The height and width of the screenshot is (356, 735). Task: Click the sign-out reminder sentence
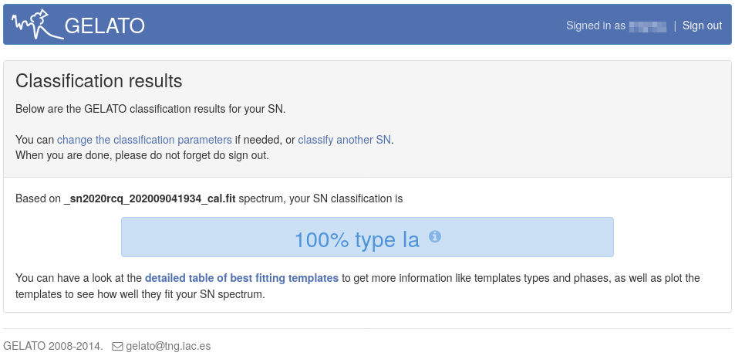click(x=143, y=154)
